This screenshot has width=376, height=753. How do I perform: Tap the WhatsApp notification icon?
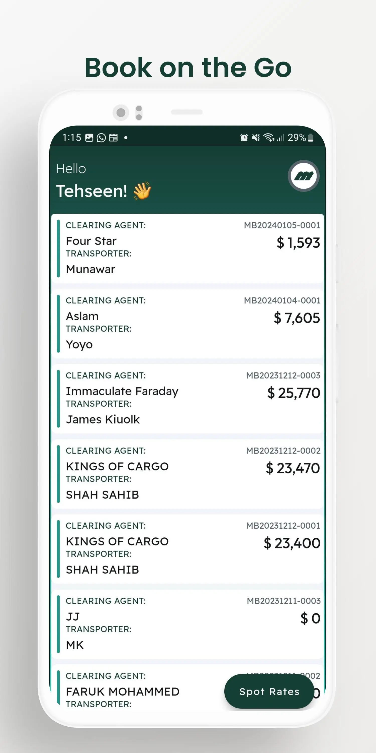tap(101, 138)
